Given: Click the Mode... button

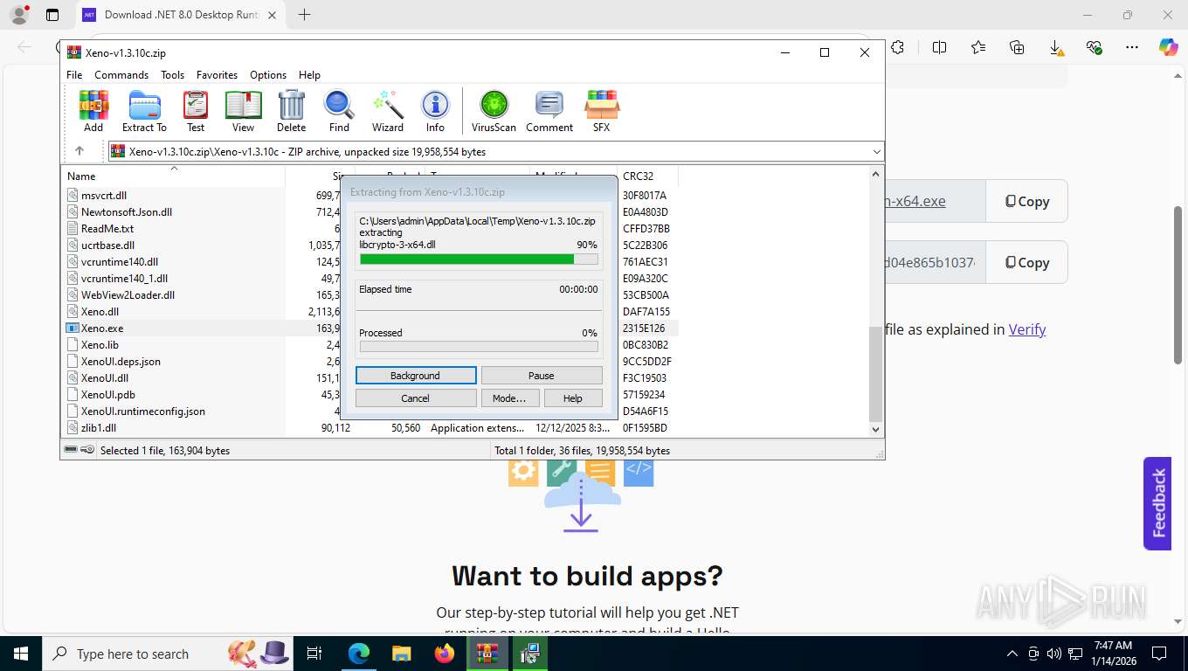Looking at the screenshot, I should [x=509, y=398].
